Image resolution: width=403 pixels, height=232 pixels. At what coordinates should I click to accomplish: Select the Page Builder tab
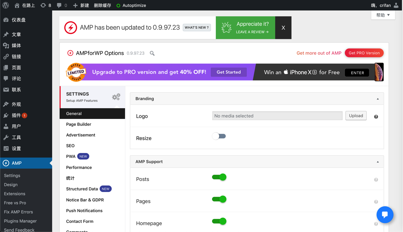click(92, 124)
